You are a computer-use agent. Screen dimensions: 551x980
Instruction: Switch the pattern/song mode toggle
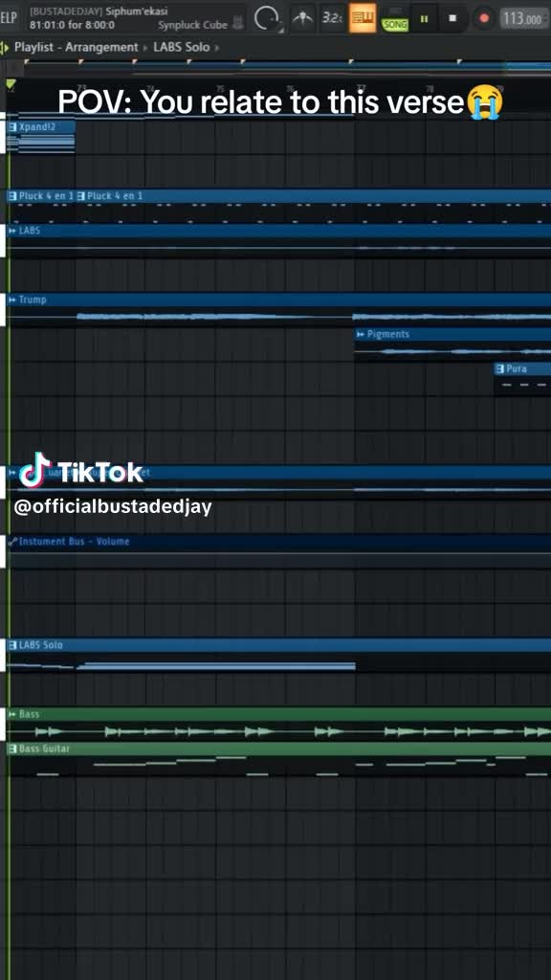tap(395, 19)
